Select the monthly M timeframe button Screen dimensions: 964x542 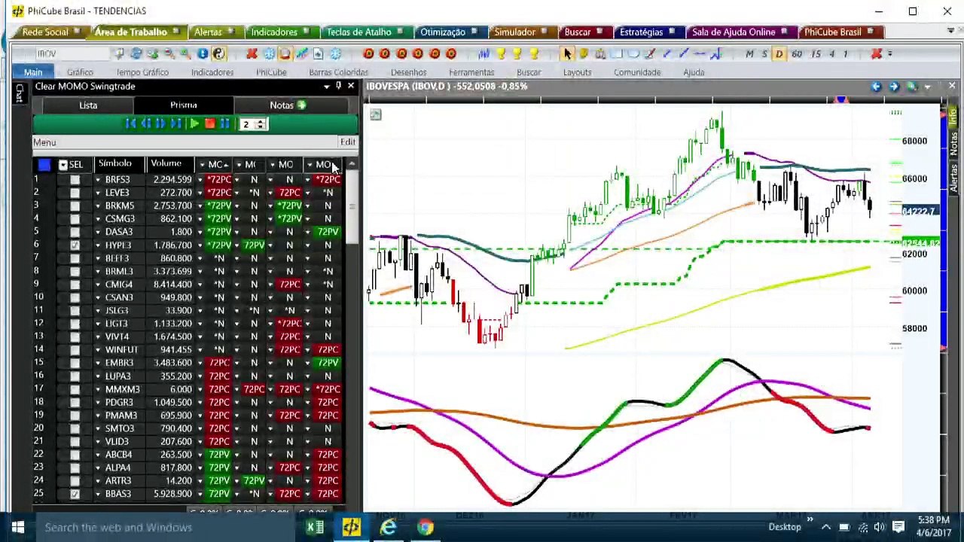pyautogui.click(x=749, y=53)
